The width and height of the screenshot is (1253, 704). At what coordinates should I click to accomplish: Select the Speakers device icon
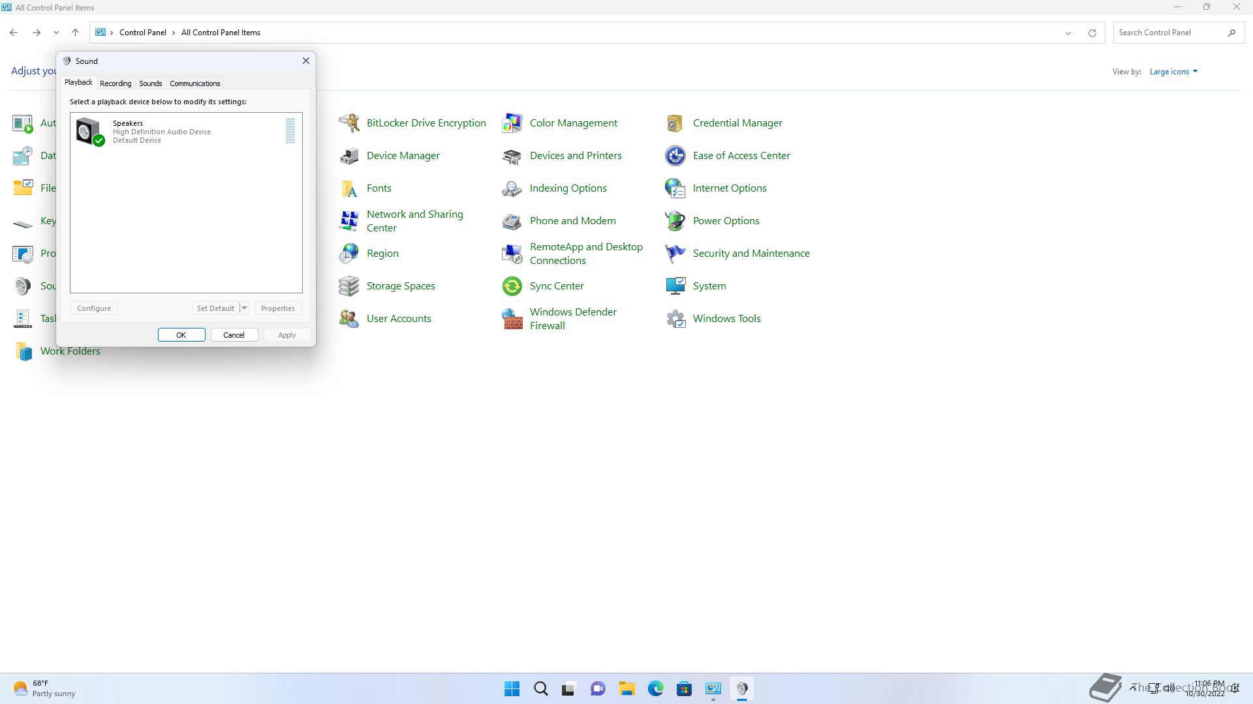point(90,132)
